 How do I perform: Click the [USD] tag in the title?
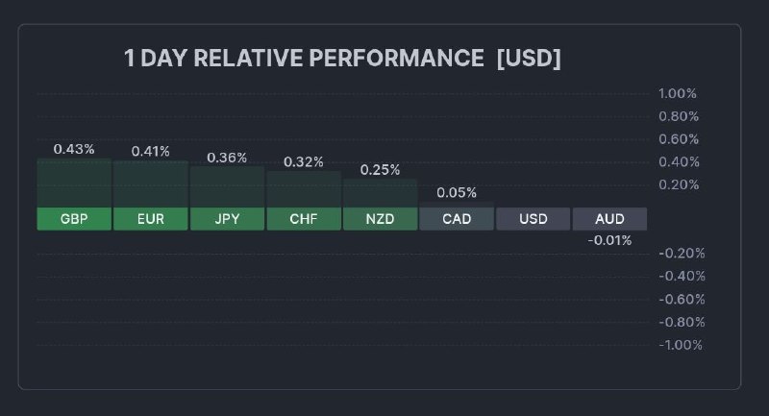(529, 59)
